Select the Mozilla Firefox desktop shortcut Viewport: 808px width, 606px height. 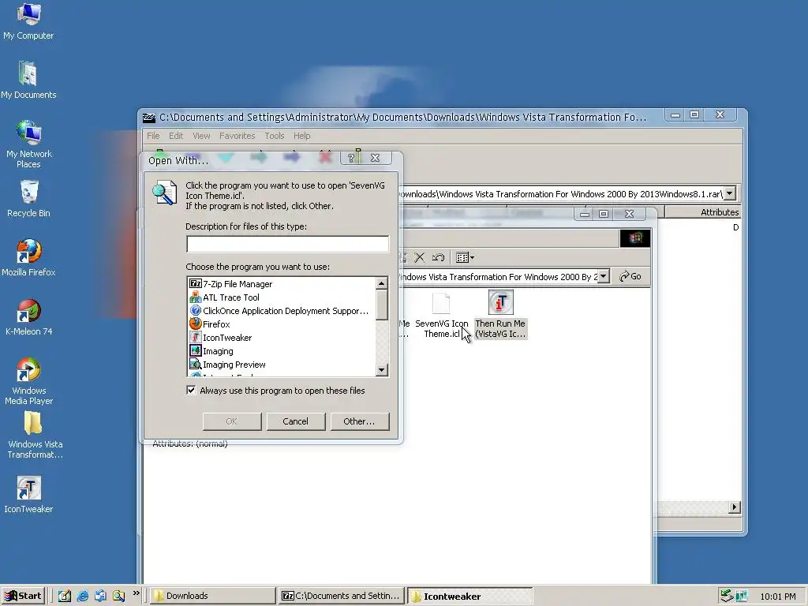[29, 258]
